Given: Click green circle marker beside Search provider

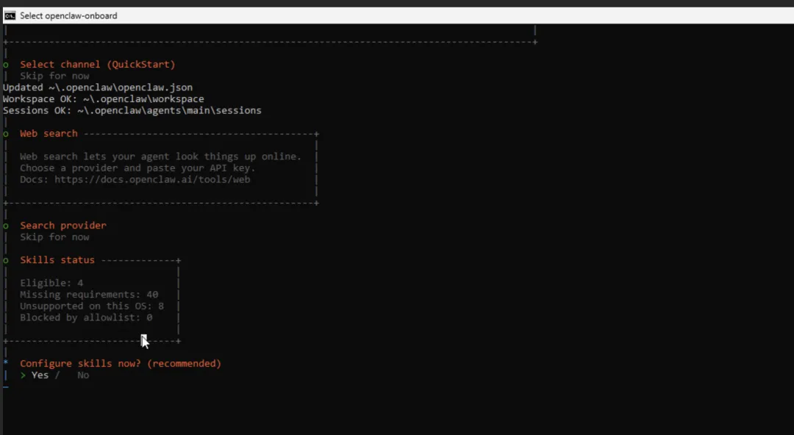Looking at the screenshot, I should (x=6, y=226).
